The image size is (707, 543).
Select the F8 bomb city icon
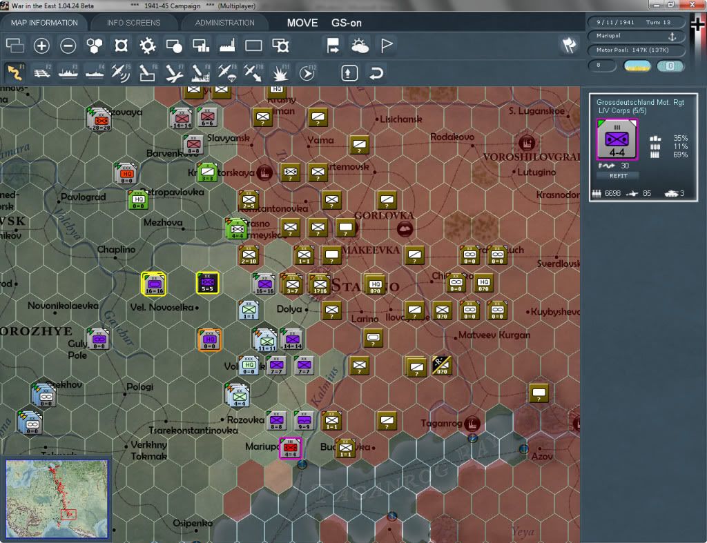point(201,73)
